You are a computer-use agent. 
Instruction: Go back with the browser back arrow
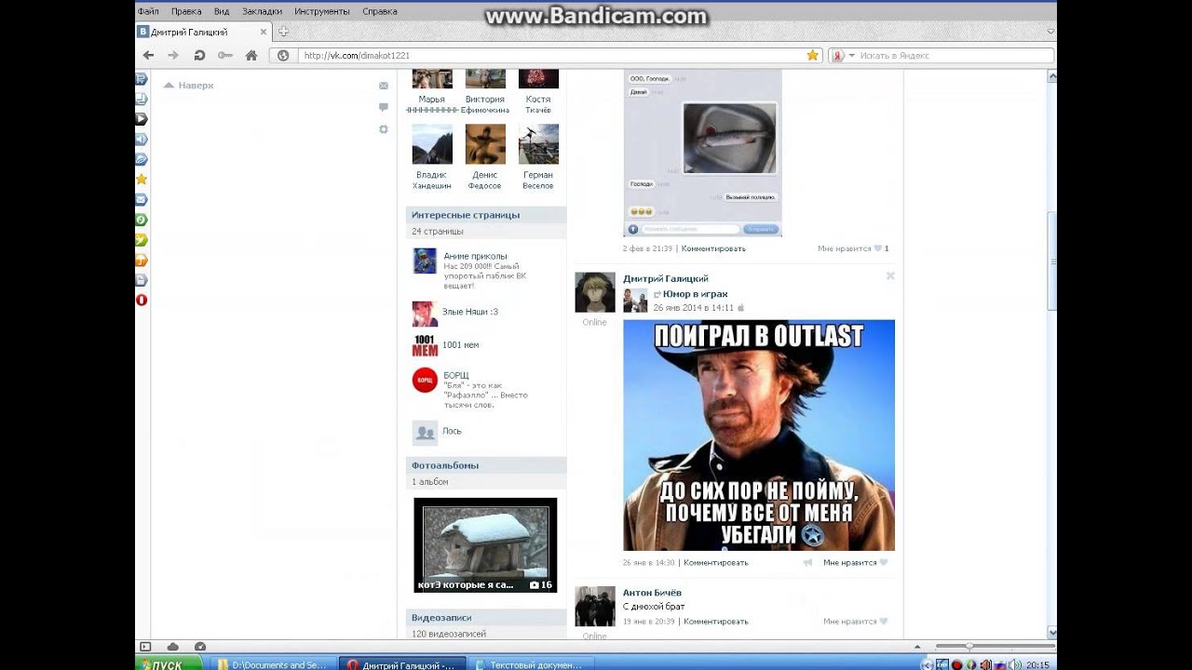tap(147, 56)
